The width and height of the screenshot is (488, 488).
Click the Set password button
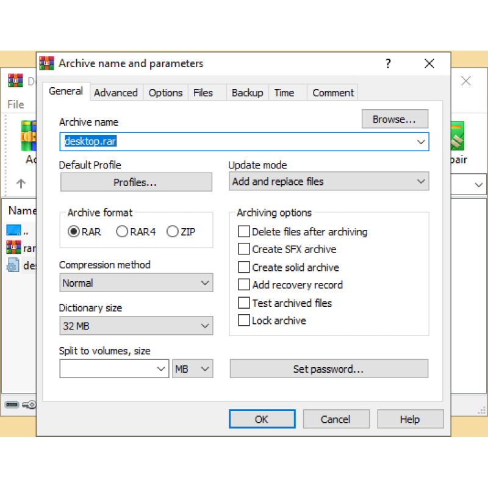[329, 369]
